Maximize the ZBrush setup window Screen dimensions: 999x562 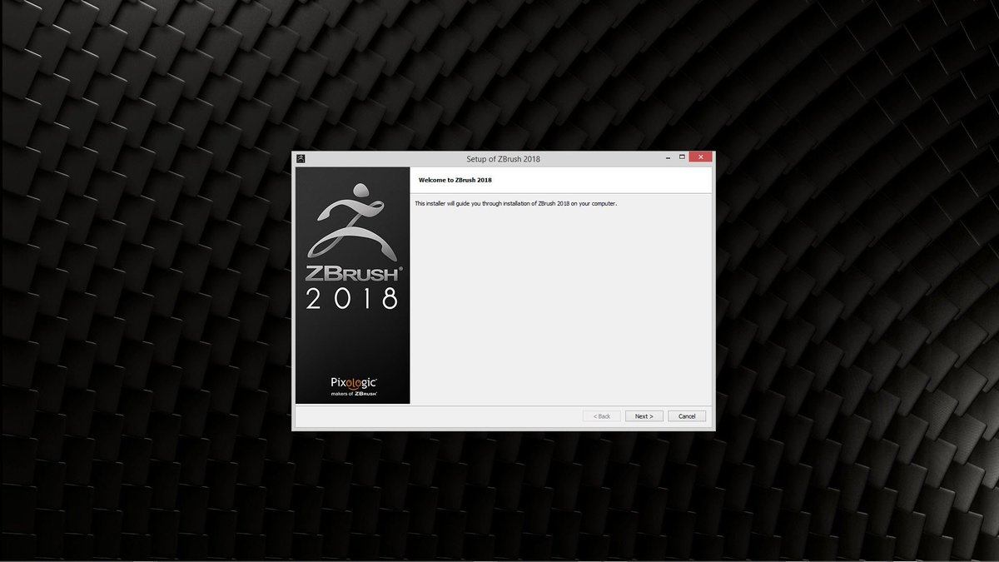click(682, 157)
